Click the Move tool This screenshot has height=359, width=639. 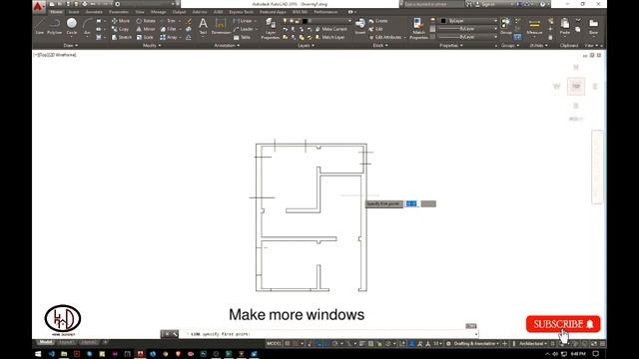click(x=121, y=21)
